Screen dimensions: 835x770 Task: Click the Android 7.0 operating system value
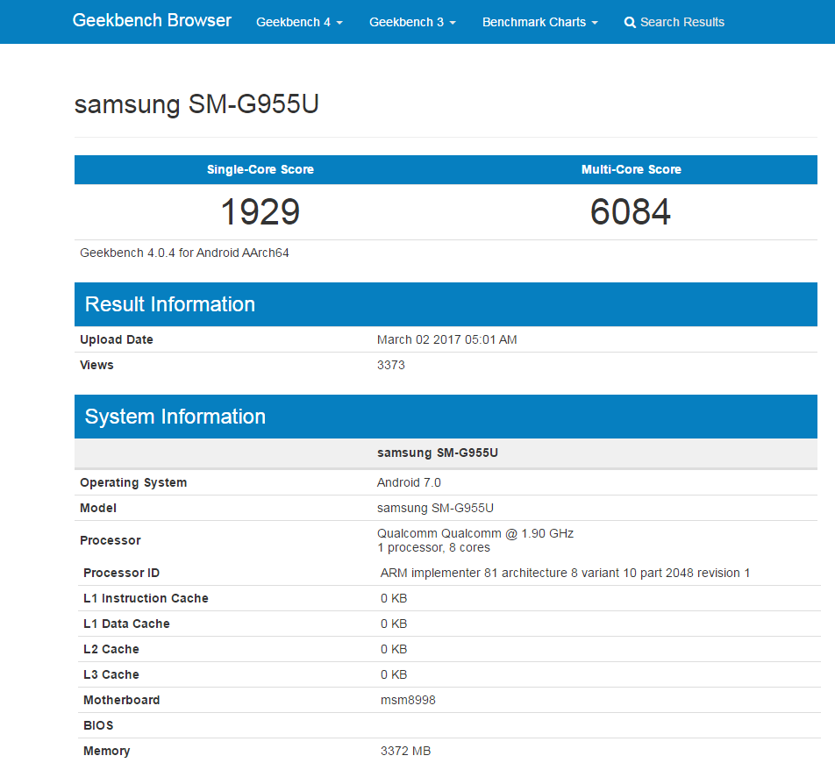(409, 482)
